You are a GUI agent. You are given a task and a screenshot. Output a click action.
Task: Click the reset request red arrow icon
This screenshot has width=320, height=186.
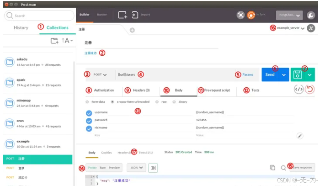point(309,89)
